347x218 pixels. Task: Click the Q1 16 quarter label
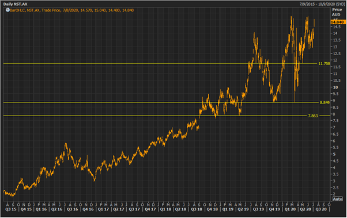coord(41,209)
